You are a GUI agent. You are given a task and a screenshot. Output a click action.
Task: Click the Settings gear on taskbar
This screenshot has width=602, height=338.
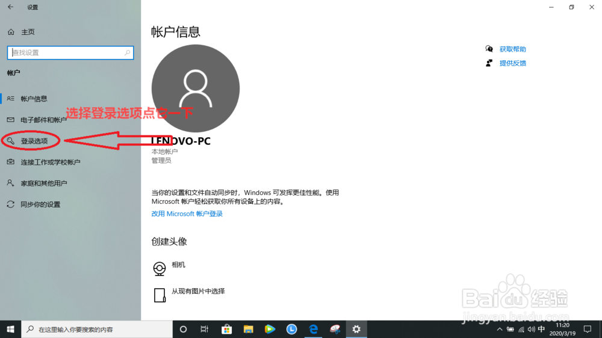coord(356,329)
